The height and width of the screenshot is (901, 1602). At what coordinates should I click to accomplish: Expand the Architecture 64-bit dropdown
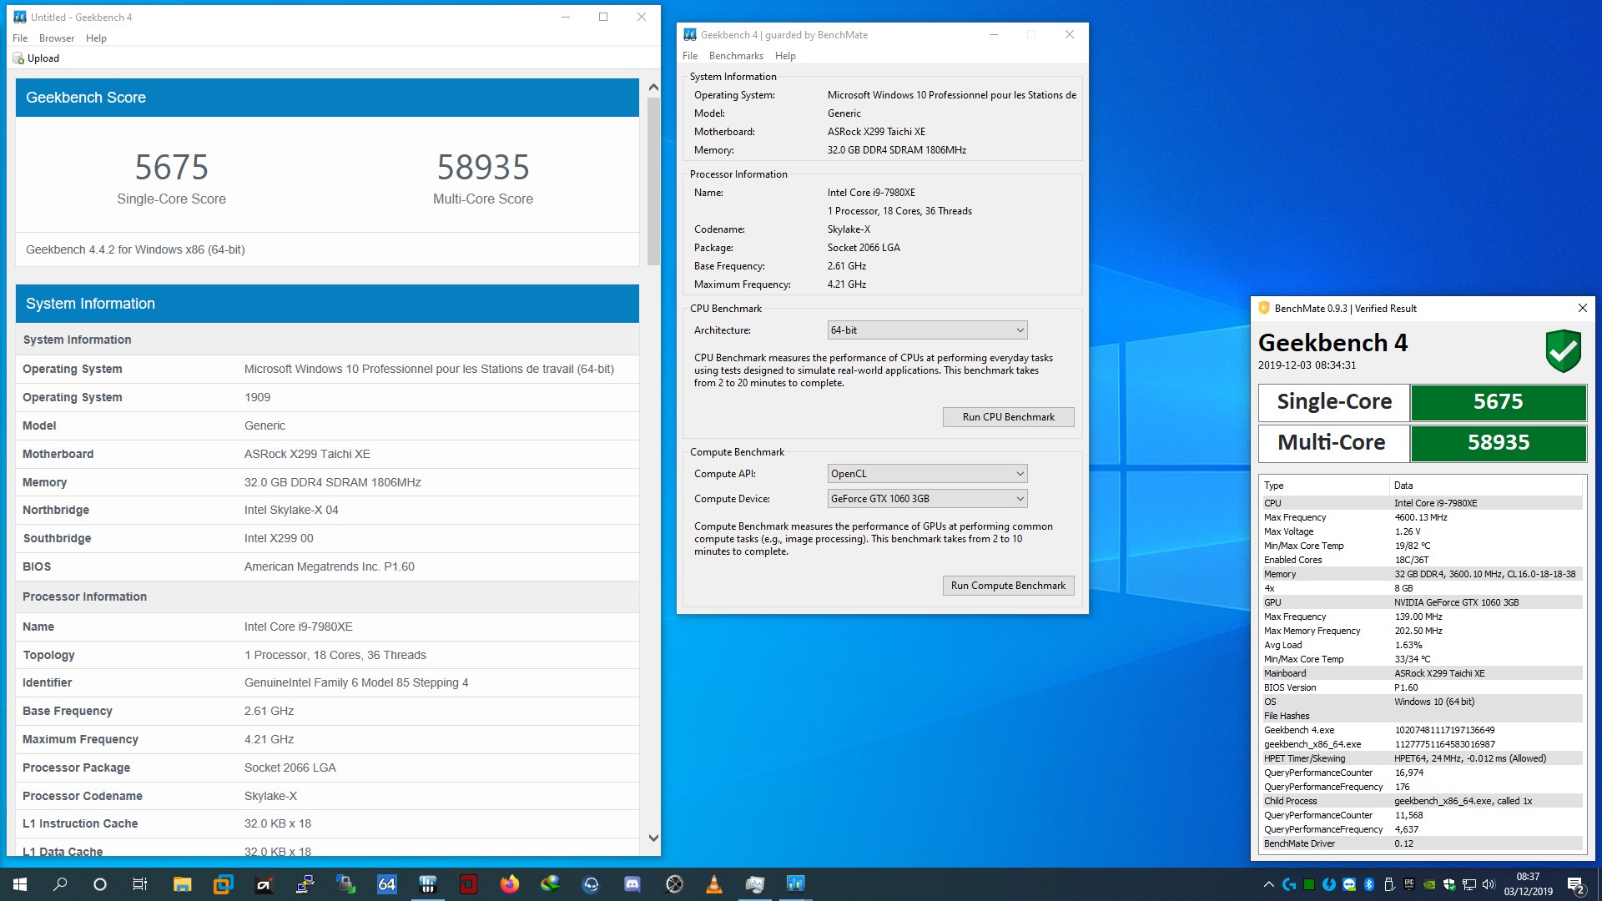click(x=927, y=330)
